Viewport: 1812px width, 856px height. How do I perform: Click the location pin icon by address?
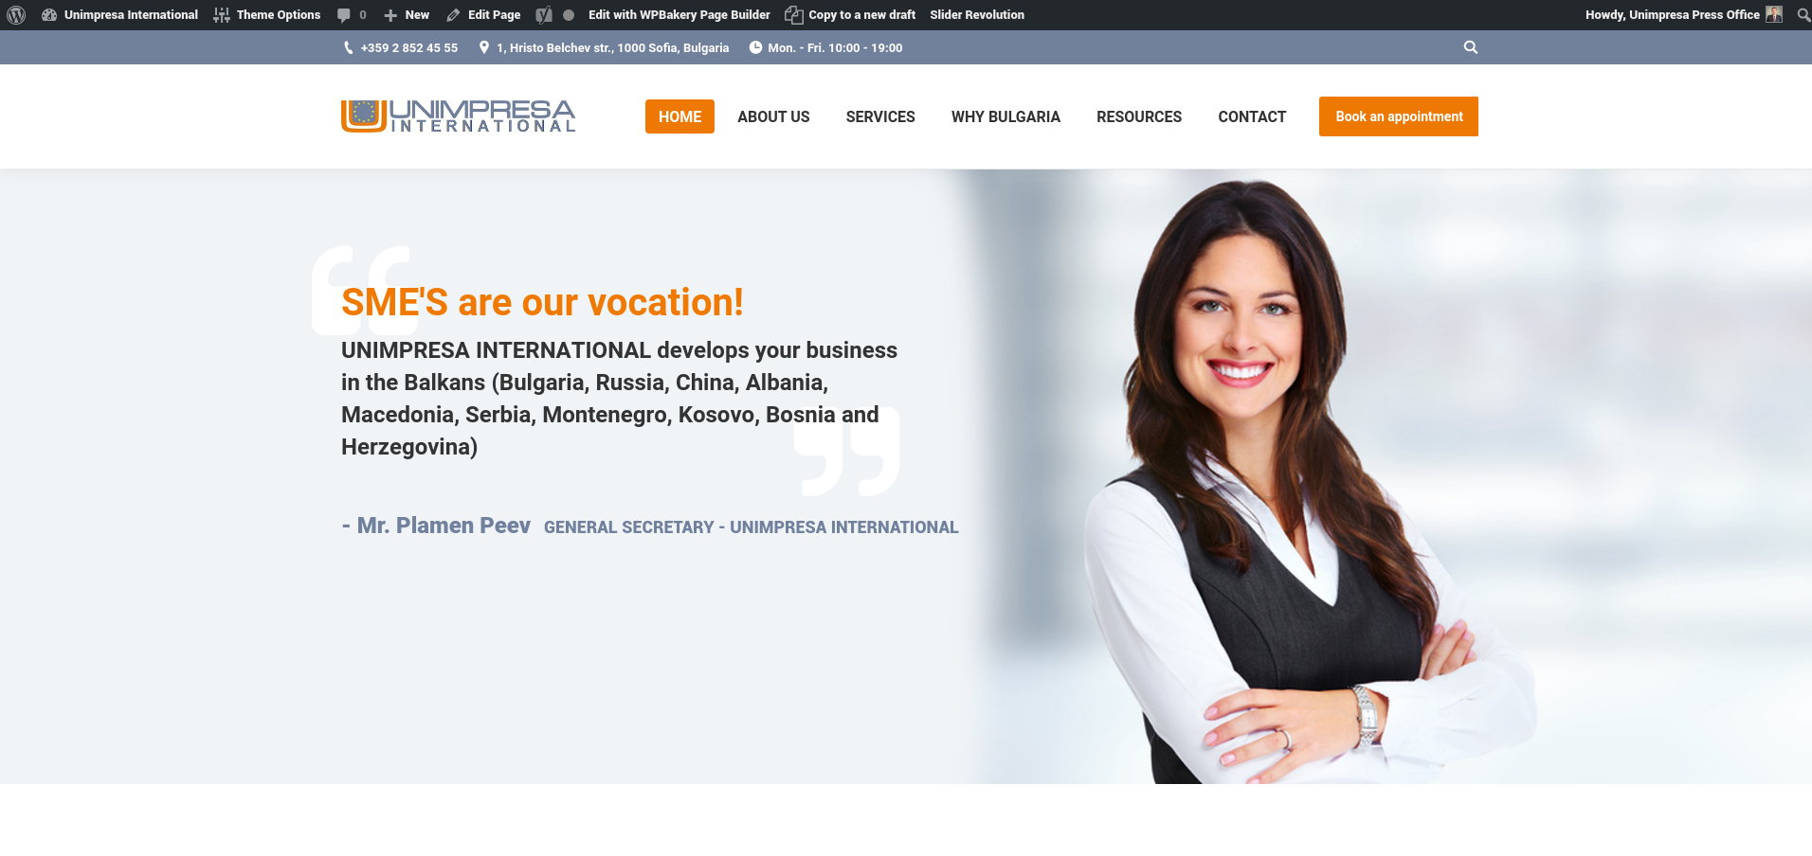coord(484,47)
